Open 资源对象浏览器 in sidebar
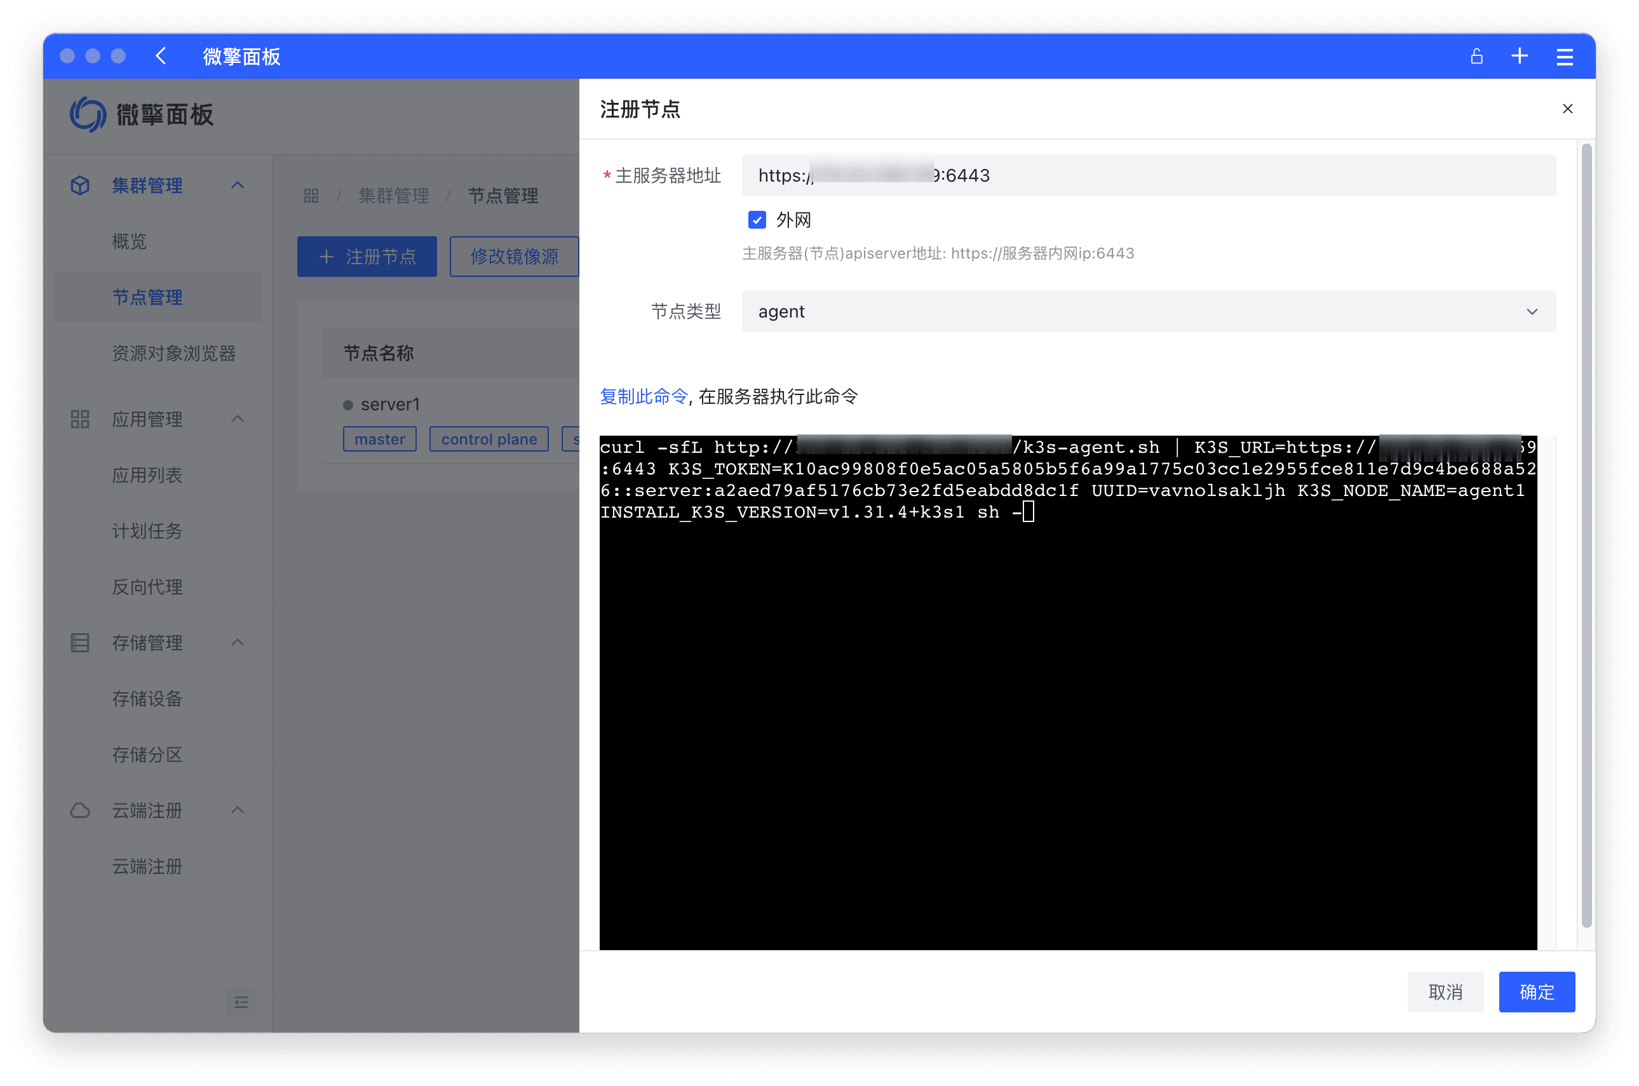The width and height of the screenshot is (1639, 1086). 174,353
